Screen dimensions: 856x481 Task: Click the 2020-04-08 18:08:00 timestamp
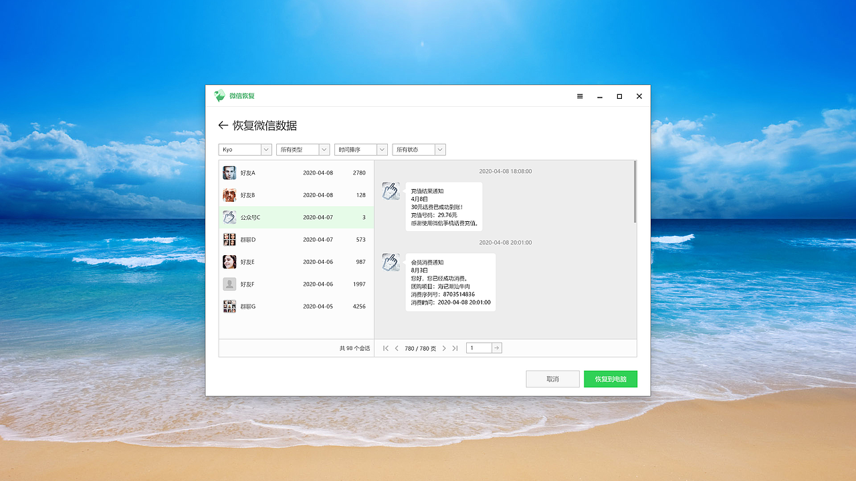point(506,171)
